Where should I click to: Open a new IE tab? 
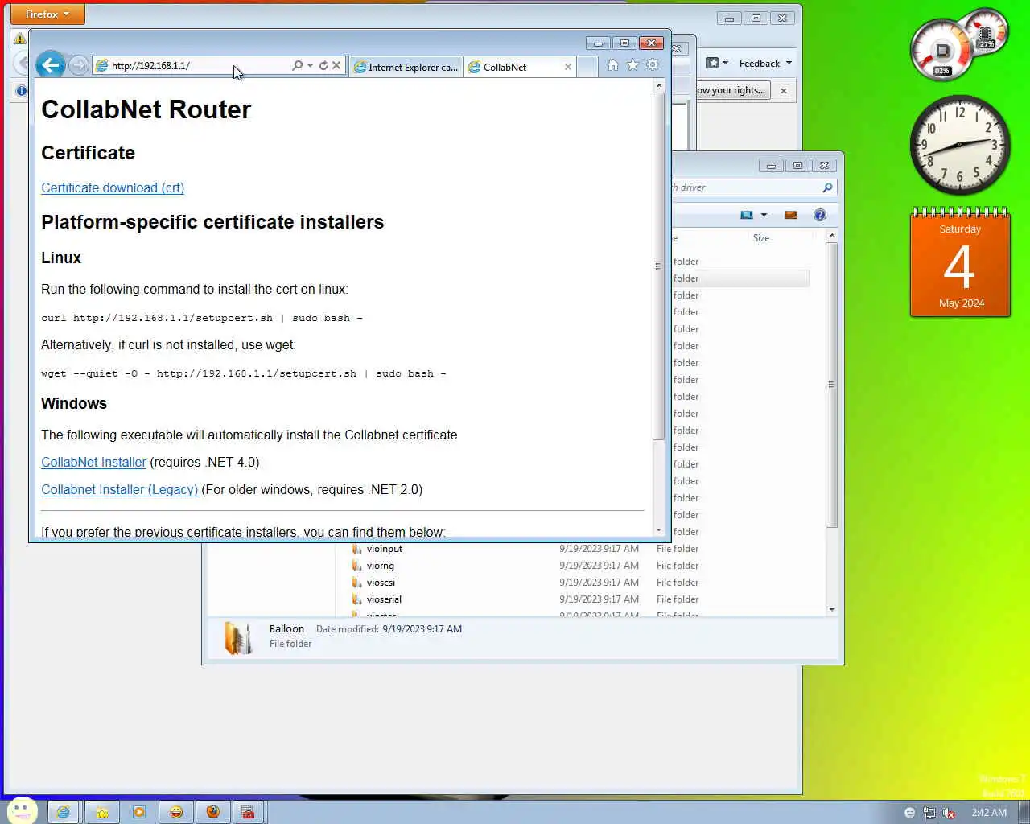click(x=587, y=67)
